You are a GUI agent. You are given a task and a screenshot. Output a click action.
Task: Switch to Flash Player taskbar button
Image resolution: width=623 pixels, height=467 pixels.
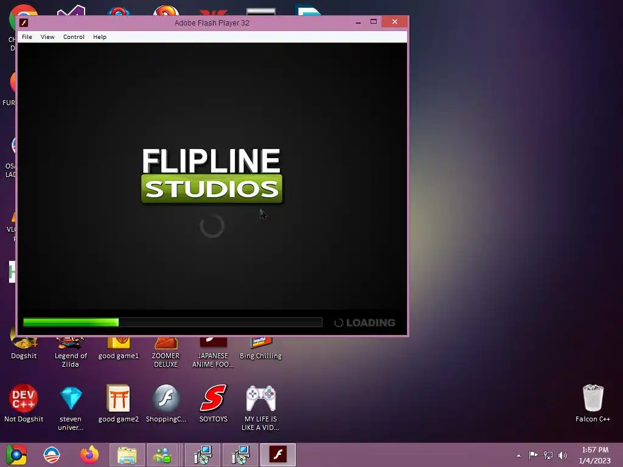click(278, 455)
